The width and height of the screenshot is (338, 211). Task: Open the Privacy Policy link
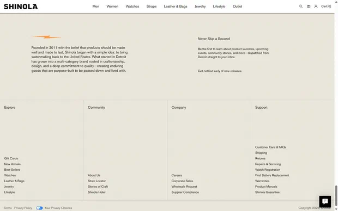(23, 208)
